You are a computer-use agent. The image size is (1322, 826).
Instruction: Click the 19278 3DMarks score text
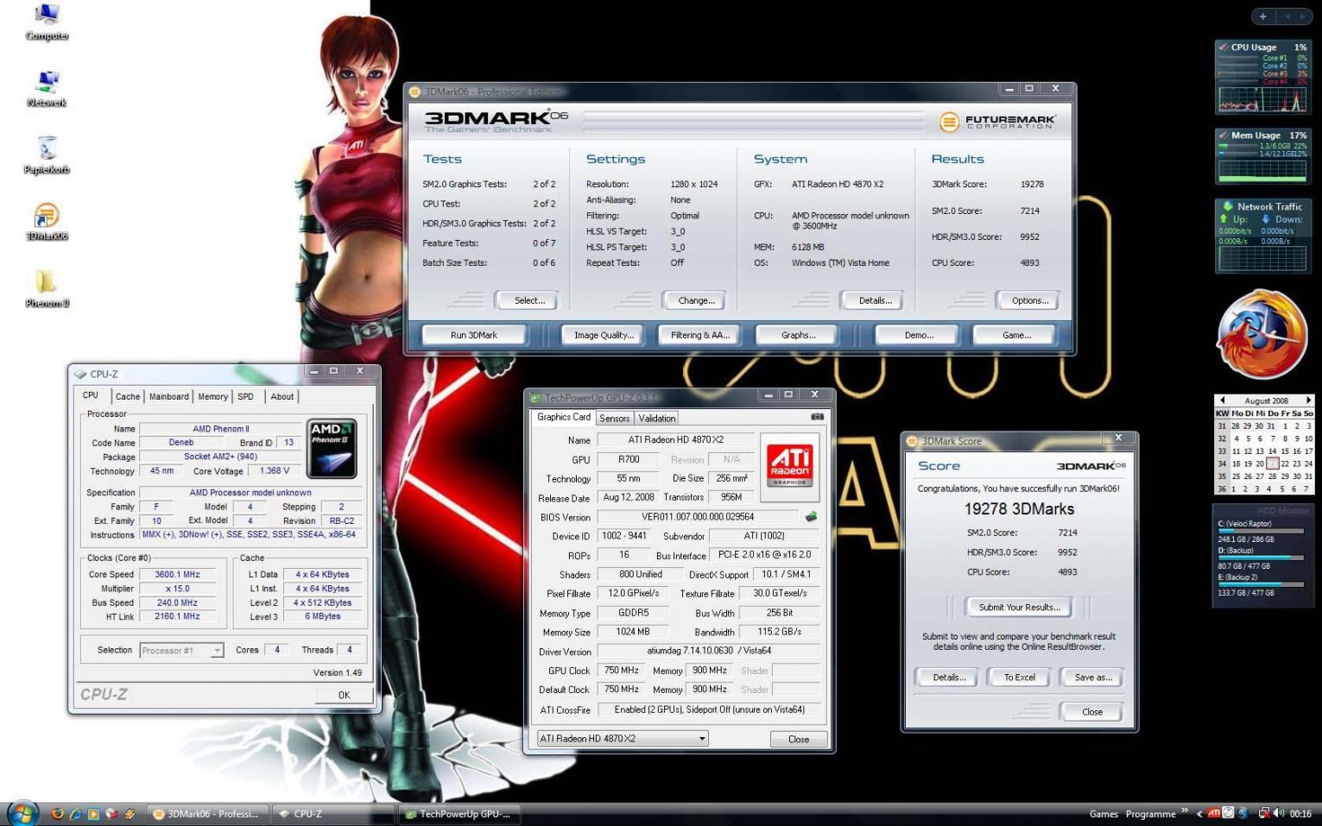(1019, 509)
